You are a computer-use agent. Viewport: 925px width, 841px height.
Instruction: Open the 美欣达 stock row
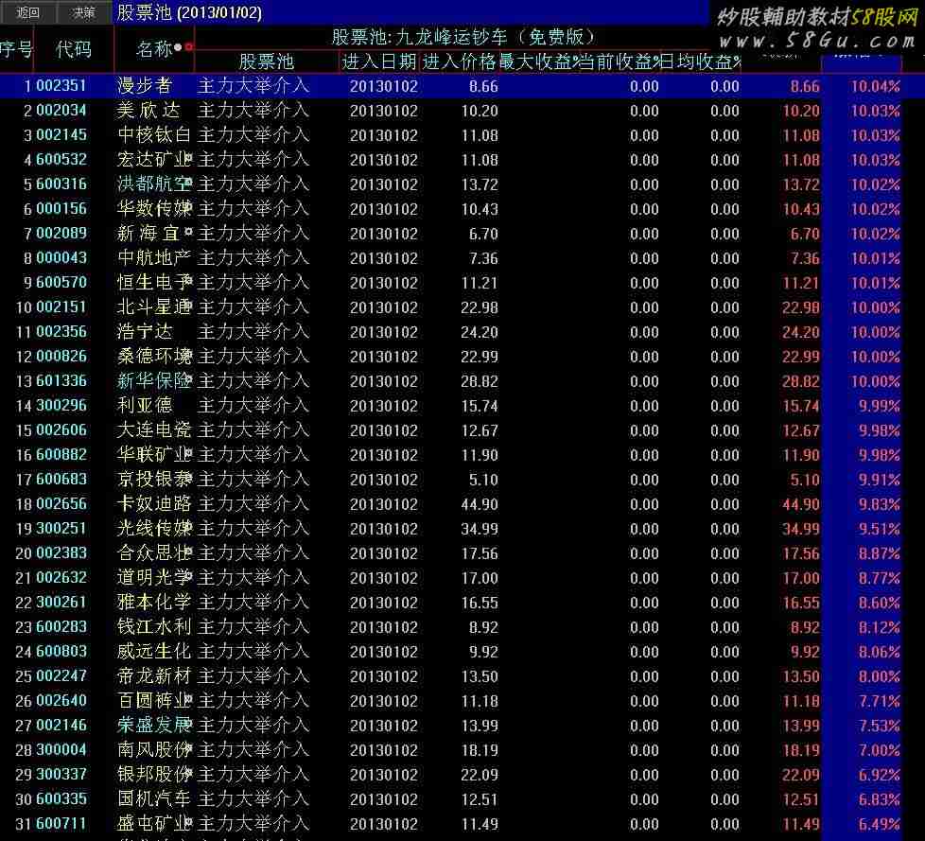(x=462, y=111)
